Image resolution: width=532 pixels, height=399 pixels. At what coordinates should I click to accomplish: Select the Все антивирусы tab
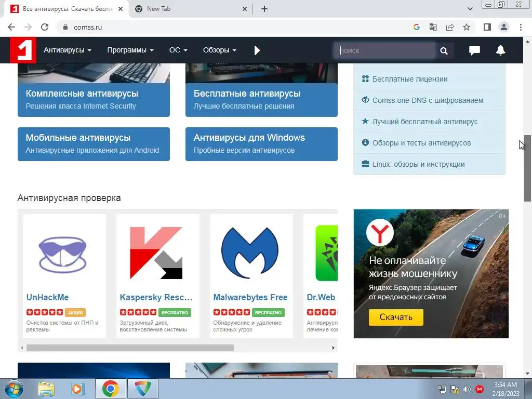click(x=66, y=9)
